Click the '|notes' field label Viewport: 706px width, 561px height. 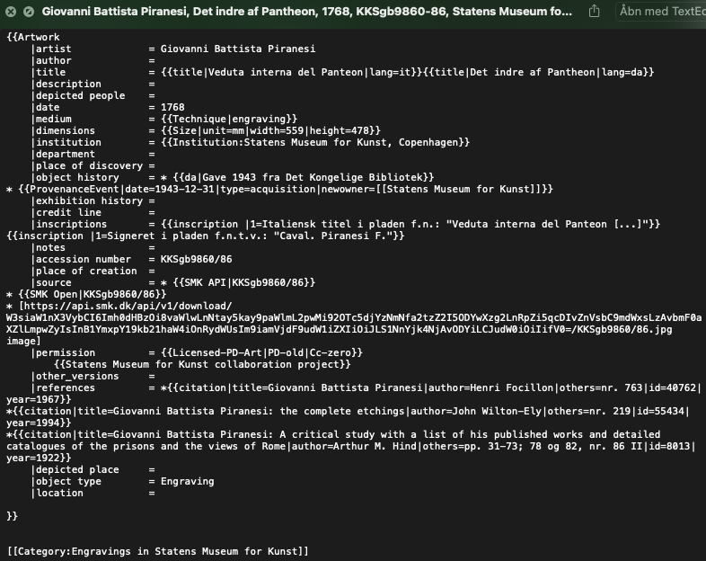click(48, 248)
